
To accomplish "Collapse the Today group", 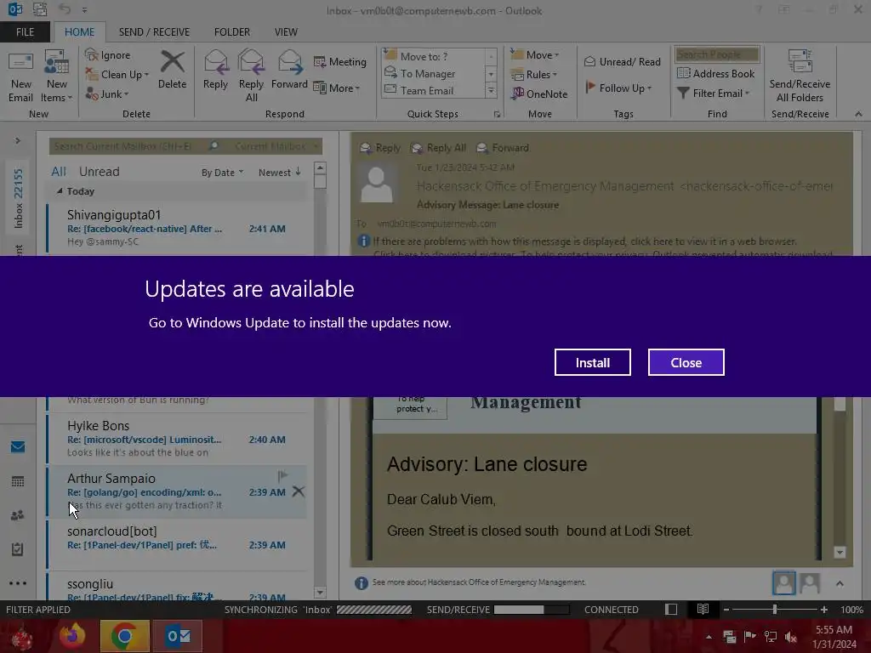I will [x=60, y=191].
